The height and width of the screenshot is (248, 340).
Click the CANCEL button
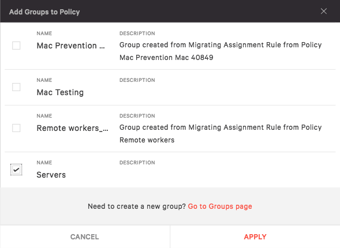[84, 236]
